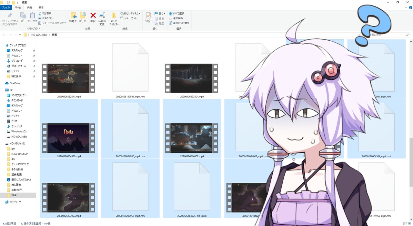Click 録画 breadcrumb in address bar
The height and width of the screenshot is (226, 413).
pos(54,35)
